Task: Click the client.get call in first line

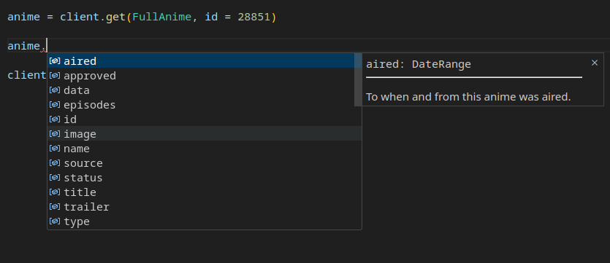Action: pos(93,17)
